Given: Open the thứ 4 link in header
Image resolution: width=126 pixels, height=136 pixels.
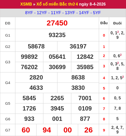Looking at the screenshot, I should pos(73,4).
